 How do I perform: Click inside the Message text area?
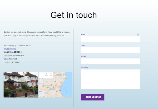pos(110,79)
